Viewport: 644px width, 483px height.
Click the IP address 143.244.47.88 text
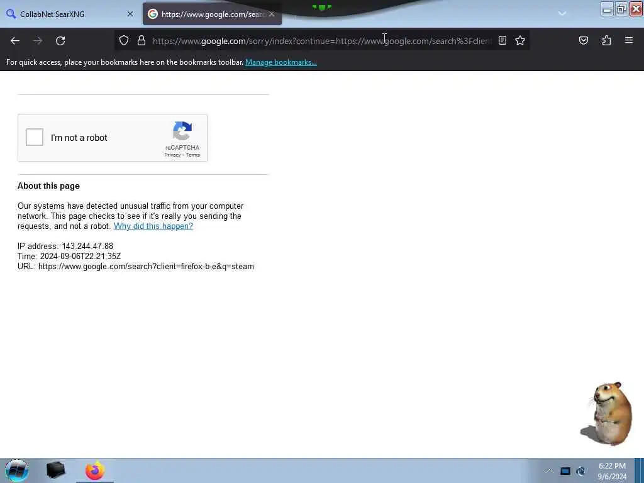[65, 246]
